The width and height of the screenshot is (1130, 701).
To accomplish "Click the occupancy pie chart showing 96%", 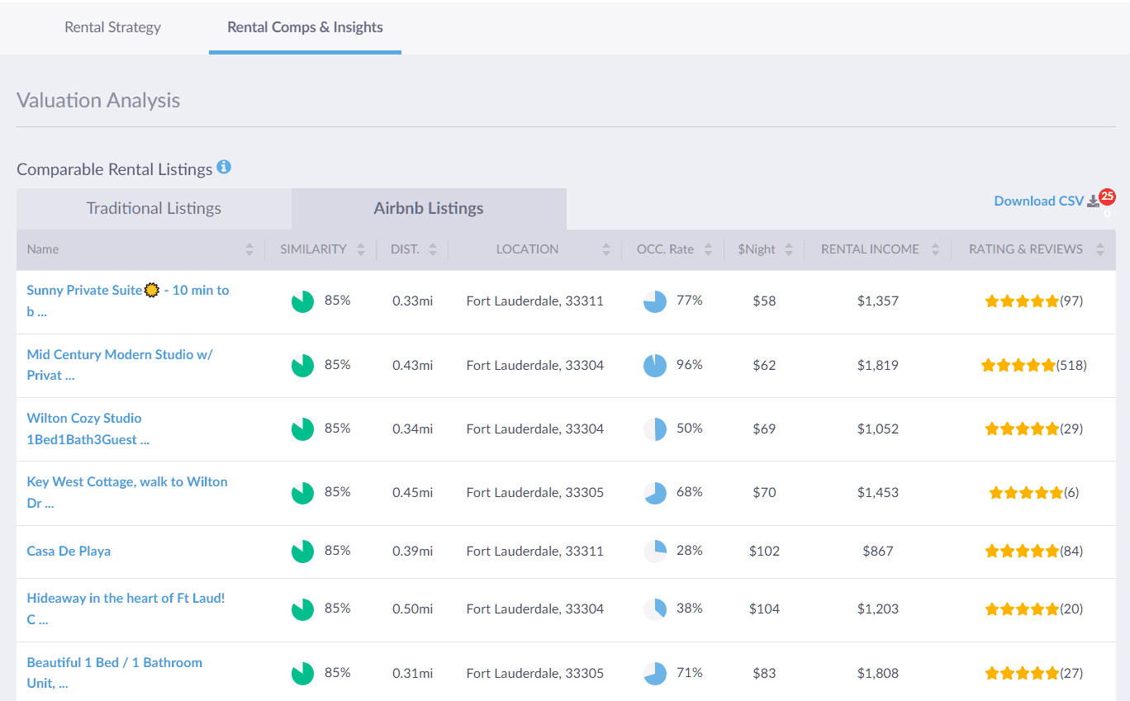I will (x=654, y=364).
